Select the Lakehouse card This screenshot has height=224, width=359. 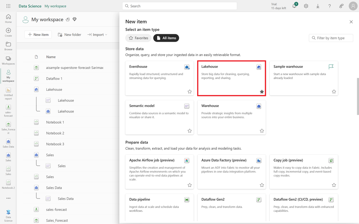pos(231,78)
